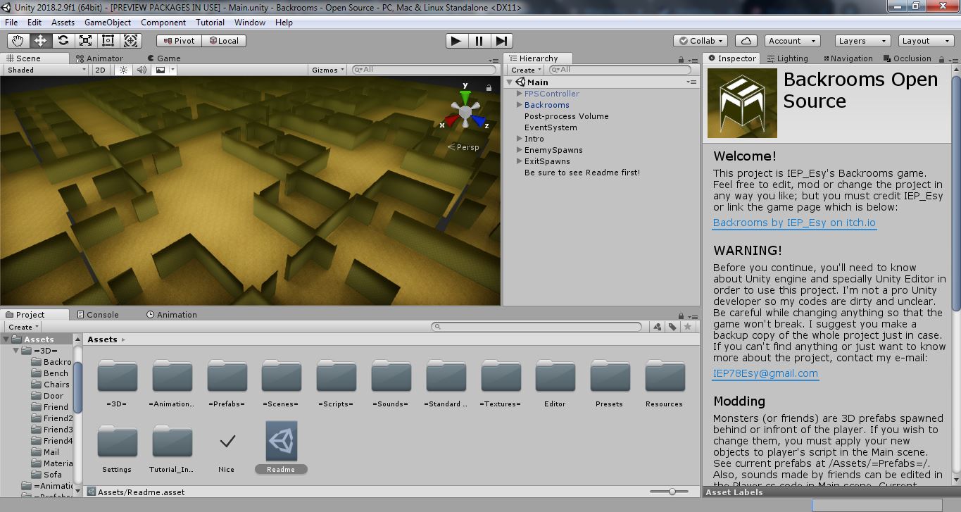This screenshot has width=961, height=512.
Task: Click the Project search field
Action: pyautogui.click(x=536, y=327)
